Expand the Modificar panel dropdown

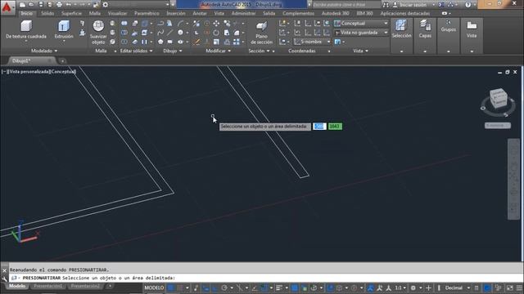(x=219, y=51)
